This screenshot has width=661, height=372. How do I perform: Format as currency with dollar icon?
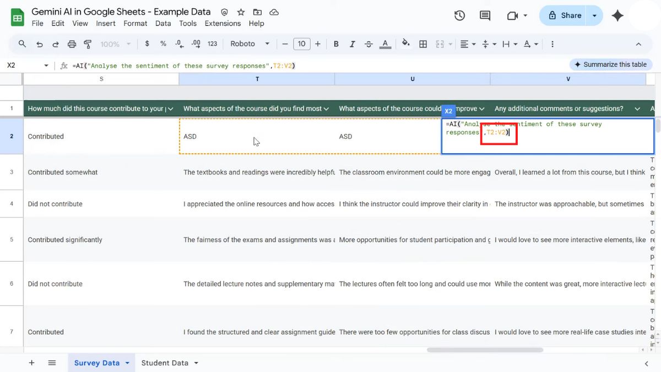coord(147,44)
